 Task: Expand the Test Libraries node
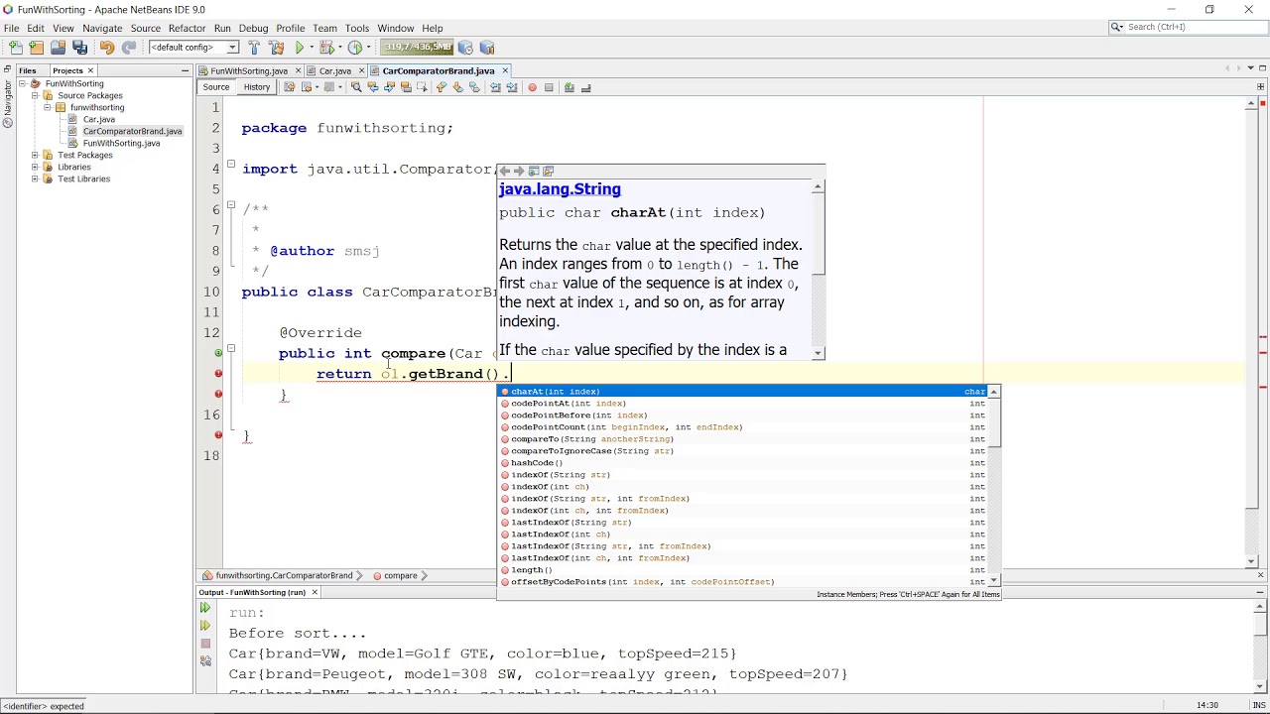(x=35, y=178)
